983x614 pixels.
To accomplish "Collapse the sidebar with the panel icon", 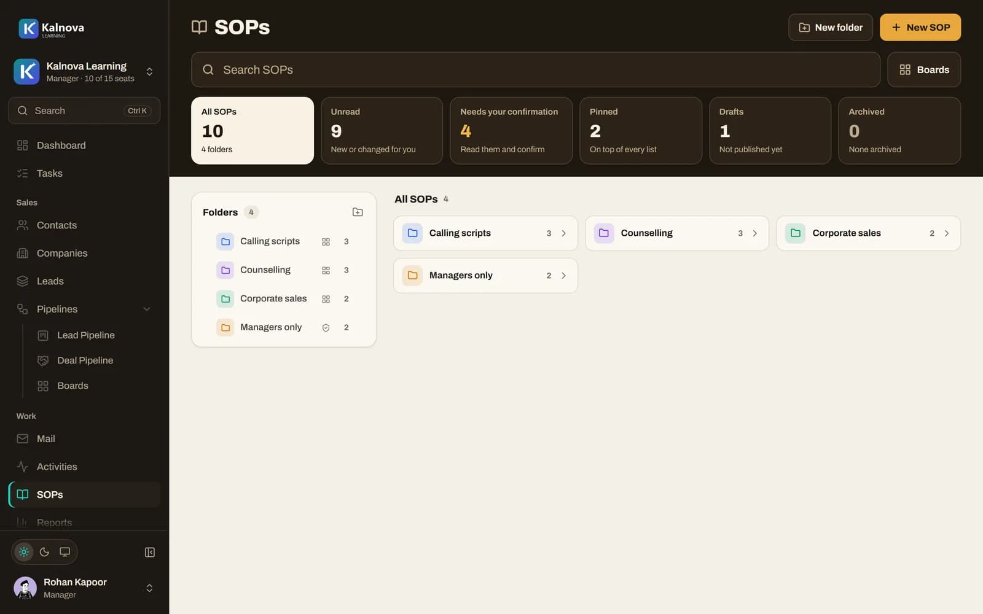I will coord(149,552).
